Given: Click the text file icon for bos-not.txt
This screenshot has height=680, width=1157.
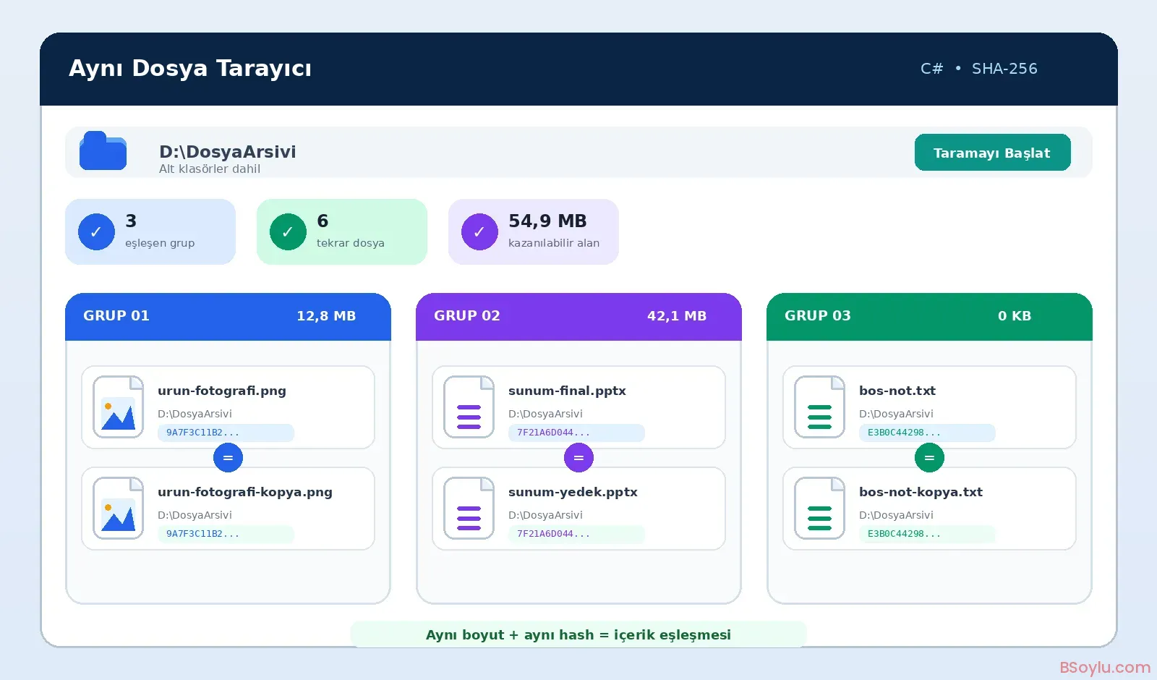Looking at the screenshot, I should 819,407.
